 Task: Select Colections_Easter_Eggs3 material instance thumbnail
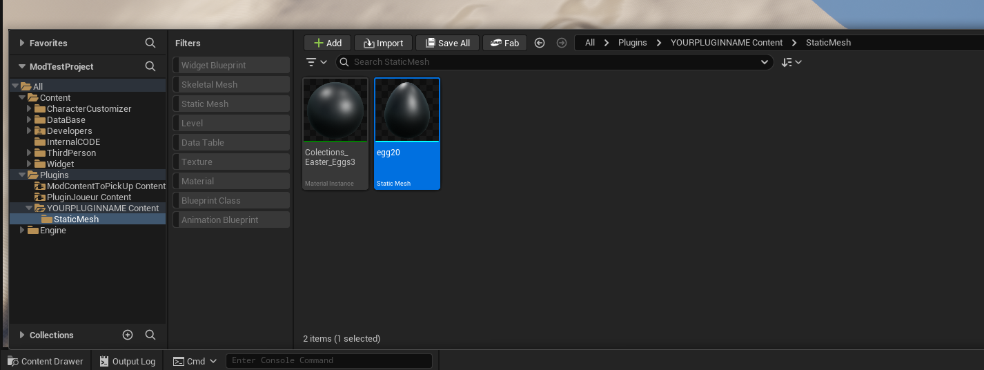335,110
